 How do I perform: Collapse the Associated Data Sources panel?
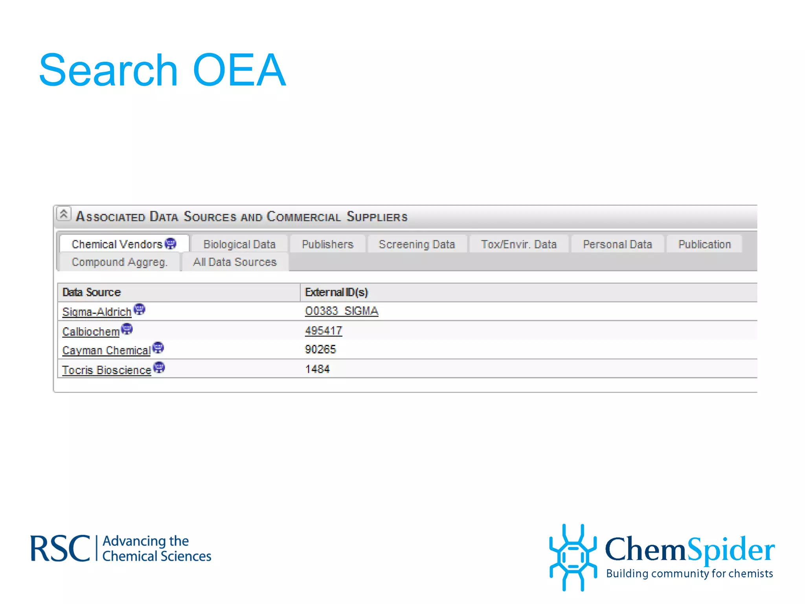click(x=63, y=214)
